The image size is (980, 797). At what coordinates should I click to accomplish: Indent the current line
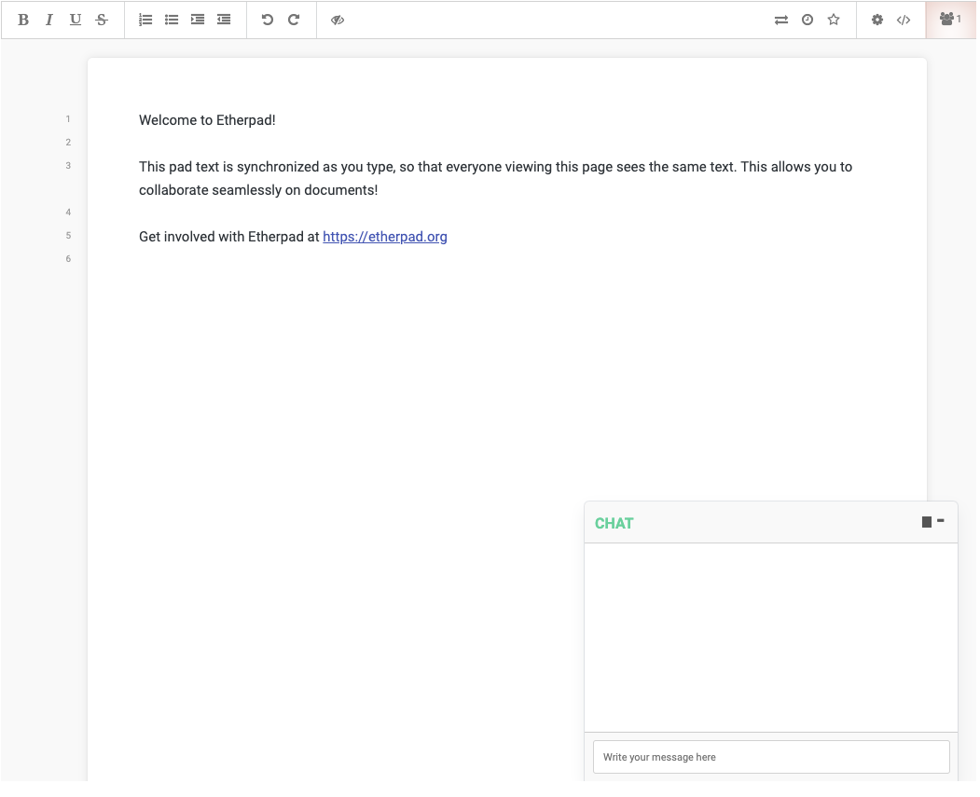pyautogui.click(x=198, y=20)
